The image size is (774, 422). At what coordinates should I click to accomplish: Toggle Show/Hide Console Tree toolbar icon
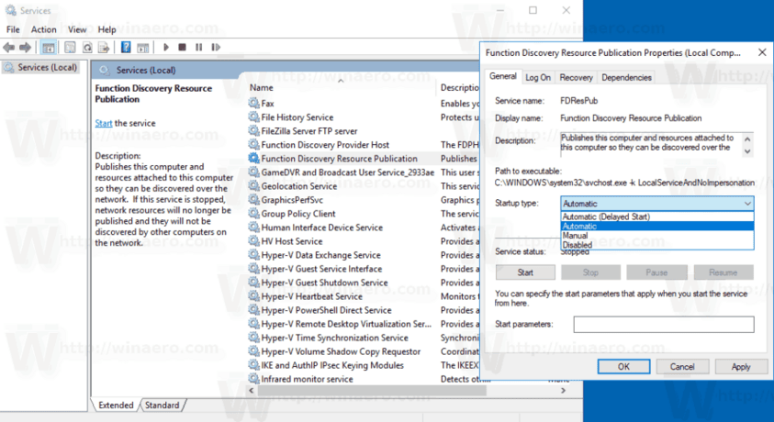[49, 47]
